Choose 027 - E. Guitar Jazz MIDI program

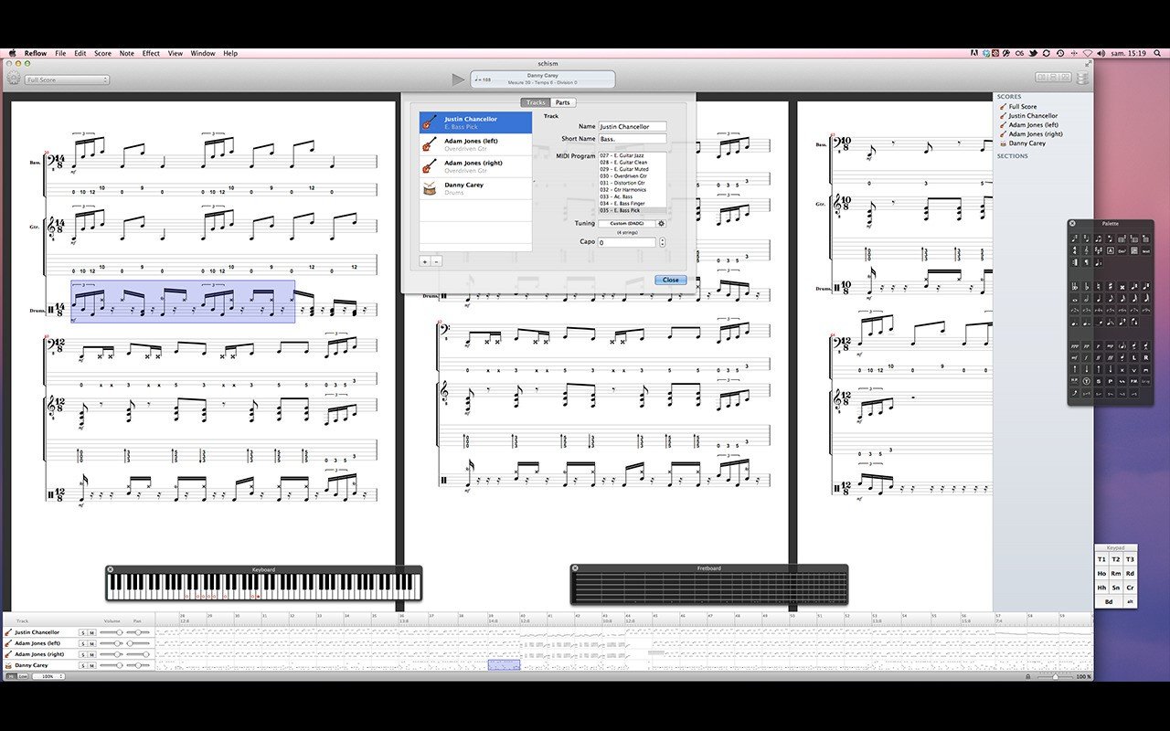point(632,155)
